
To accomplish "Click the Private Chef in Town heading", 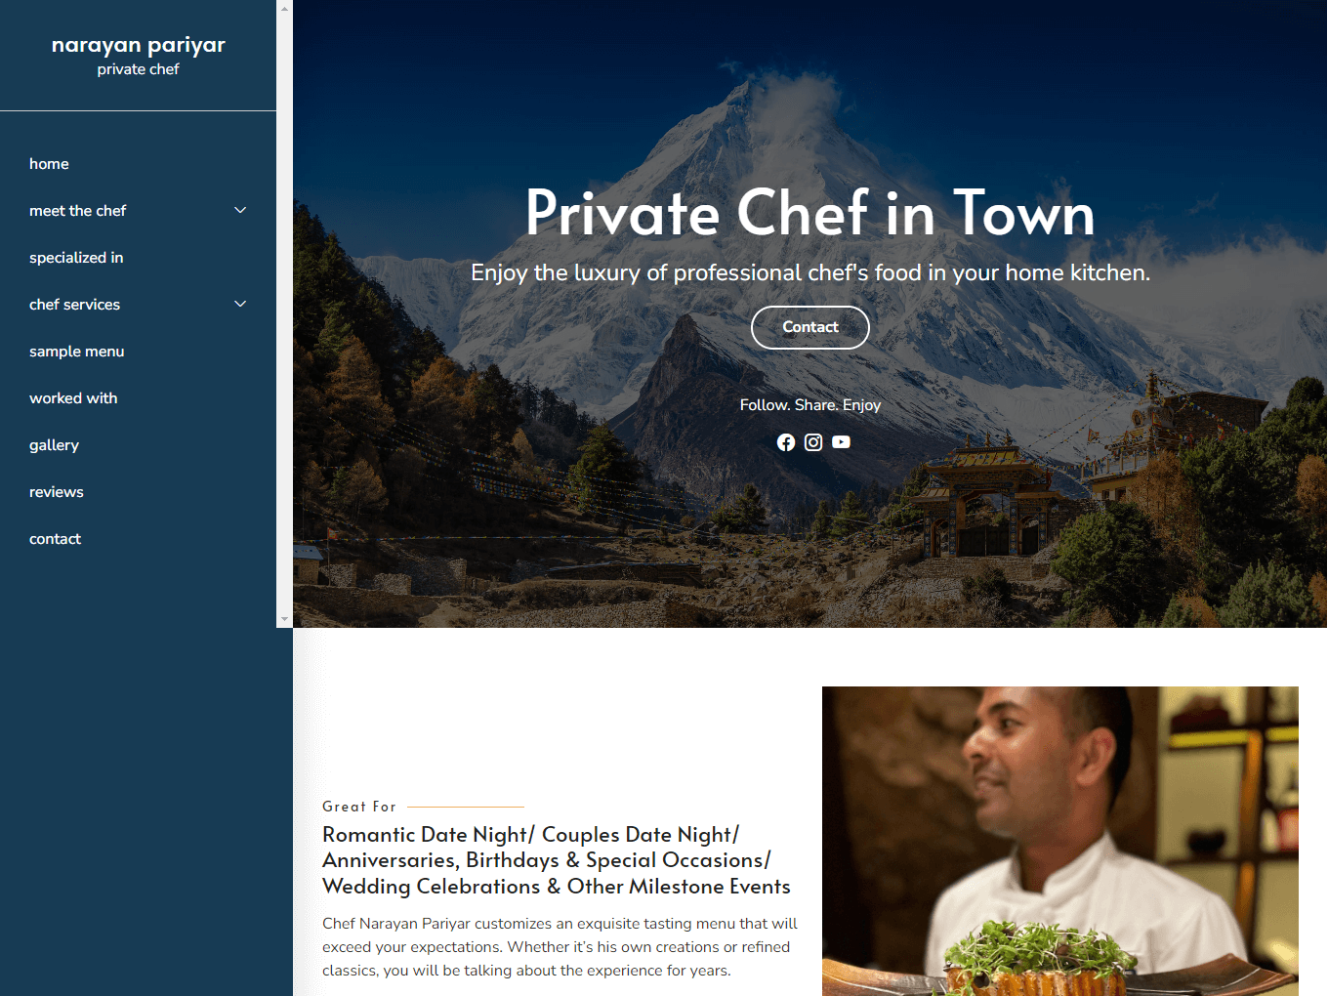I will [810, 213].
